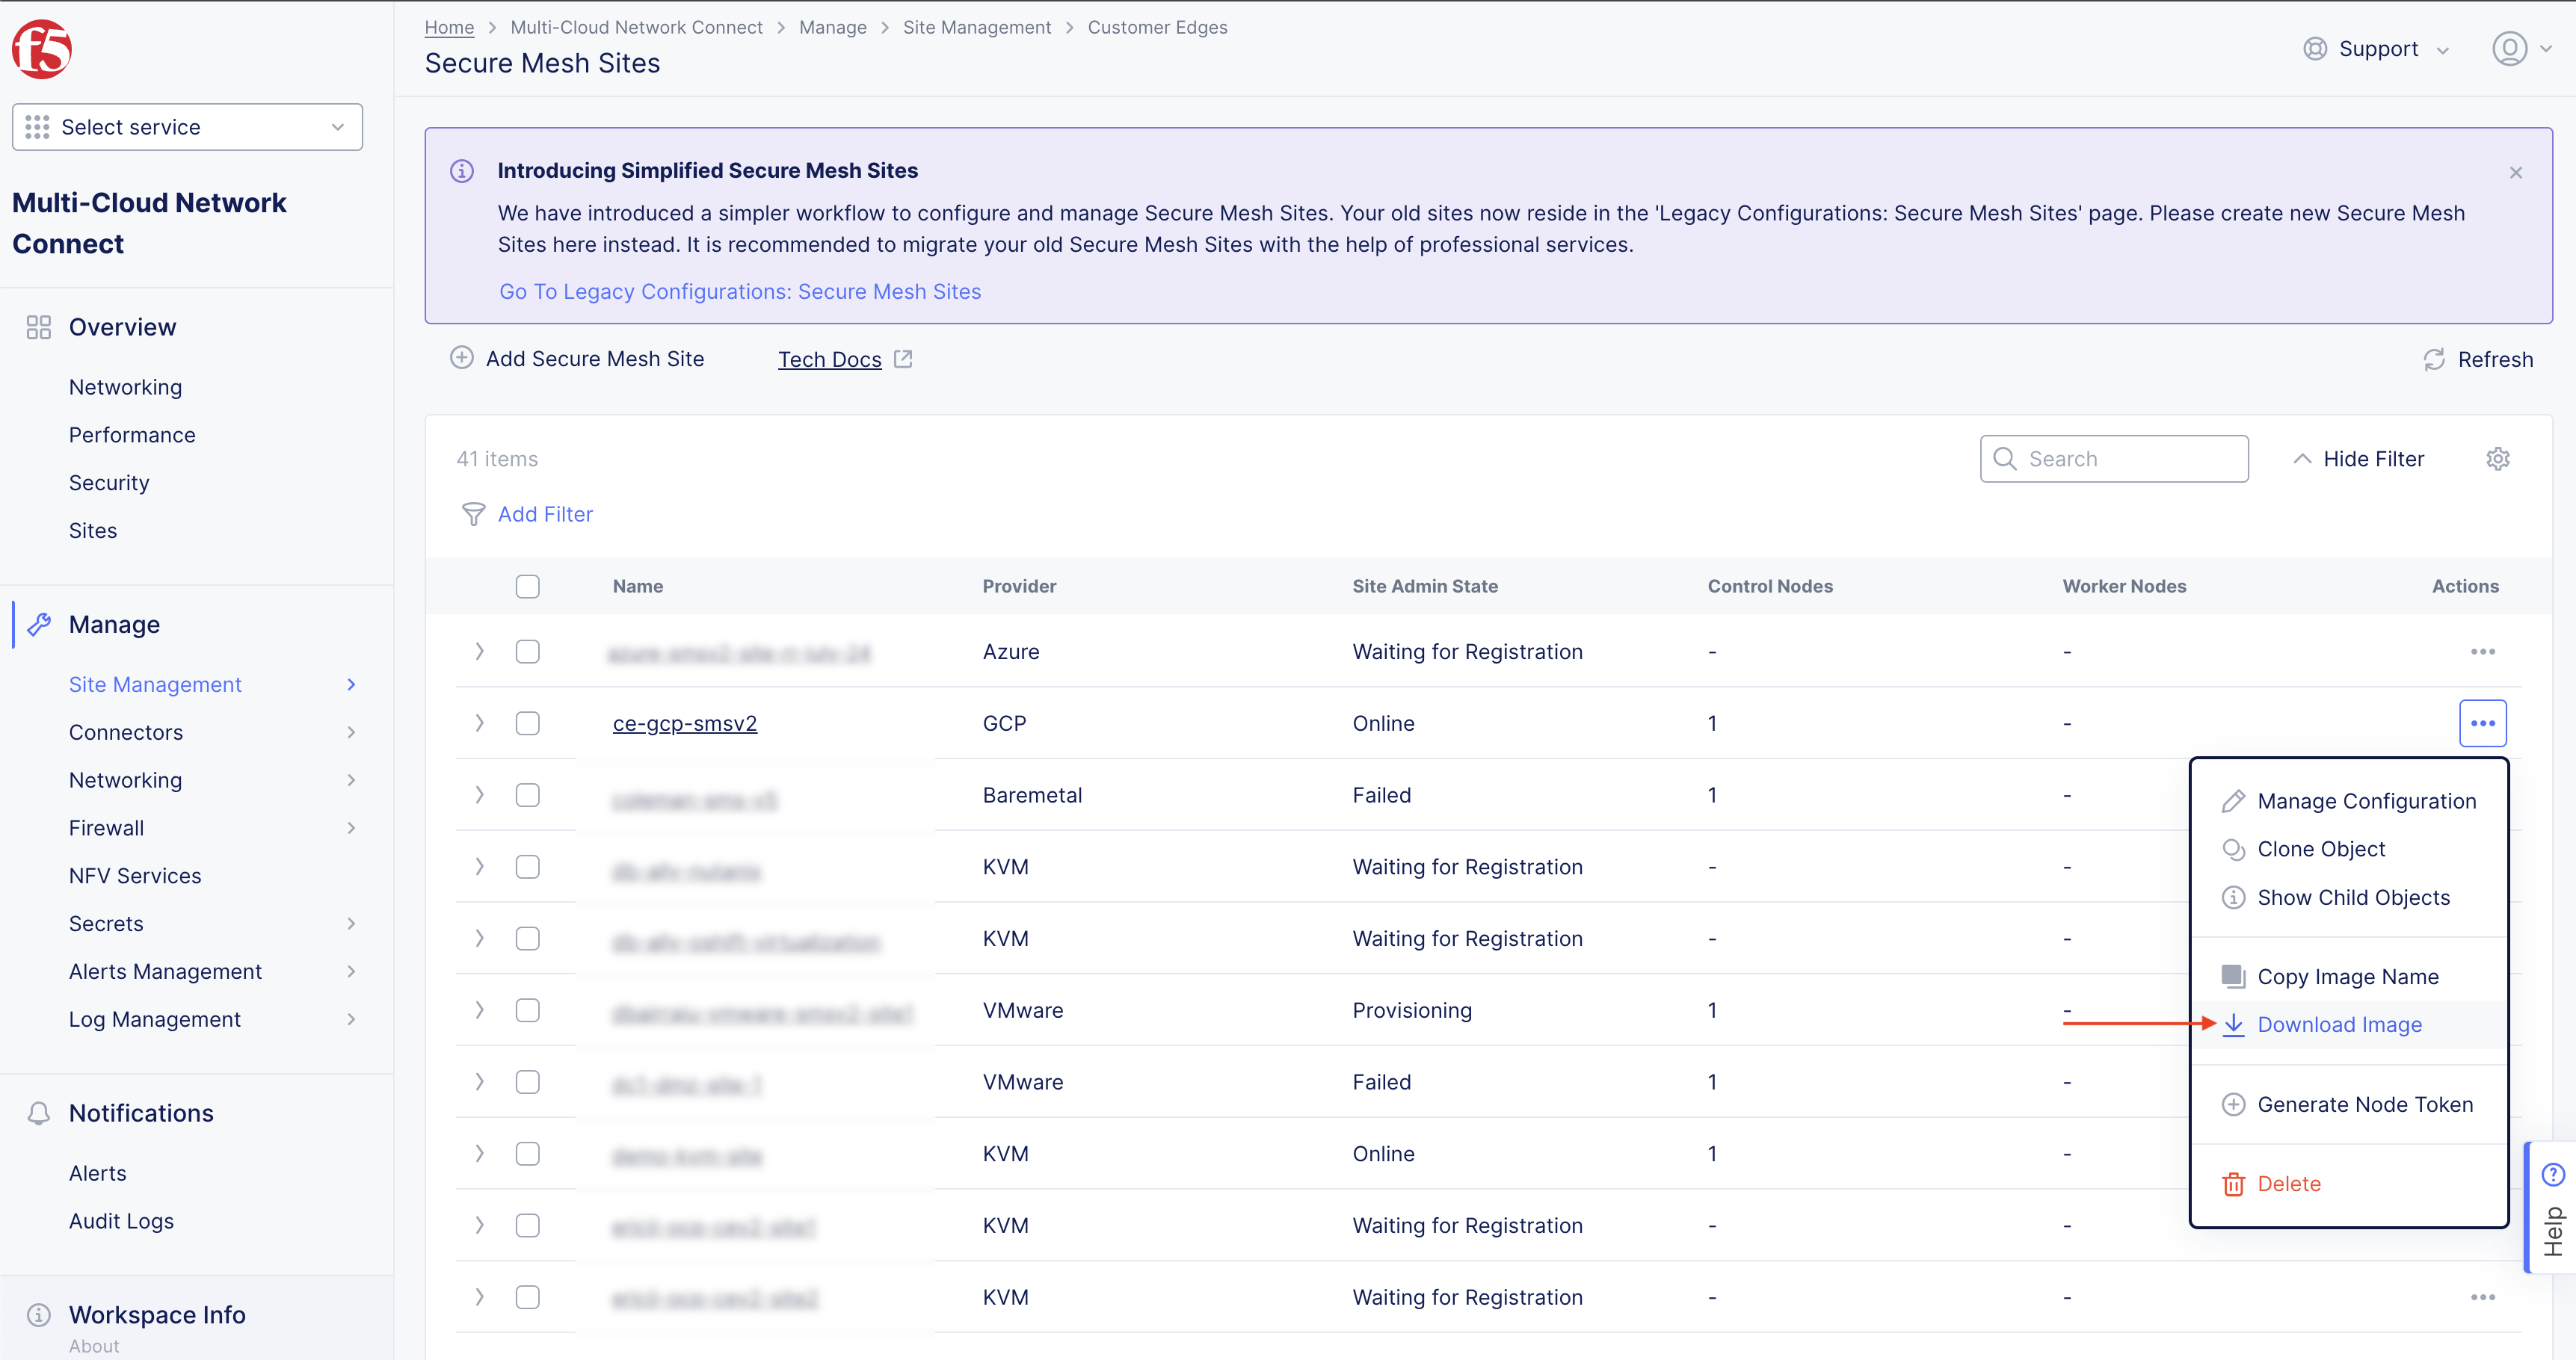Click the table settings gear icon
The height and width of the screenshot is (1360, 2576).
(2497, 459)
